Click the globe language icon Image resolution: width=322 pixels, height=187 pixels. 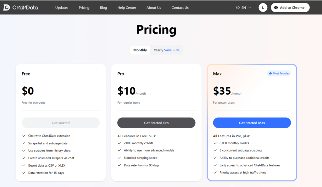coord(238,7)
